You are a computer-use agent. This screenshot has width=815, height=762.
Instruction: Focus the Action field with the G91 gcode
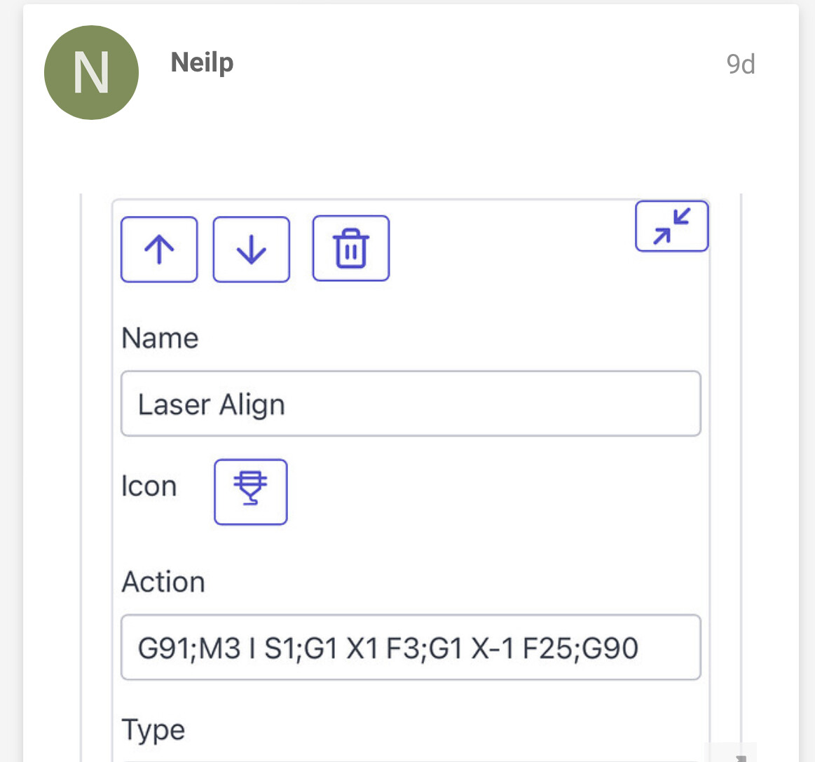coord(411,647)
